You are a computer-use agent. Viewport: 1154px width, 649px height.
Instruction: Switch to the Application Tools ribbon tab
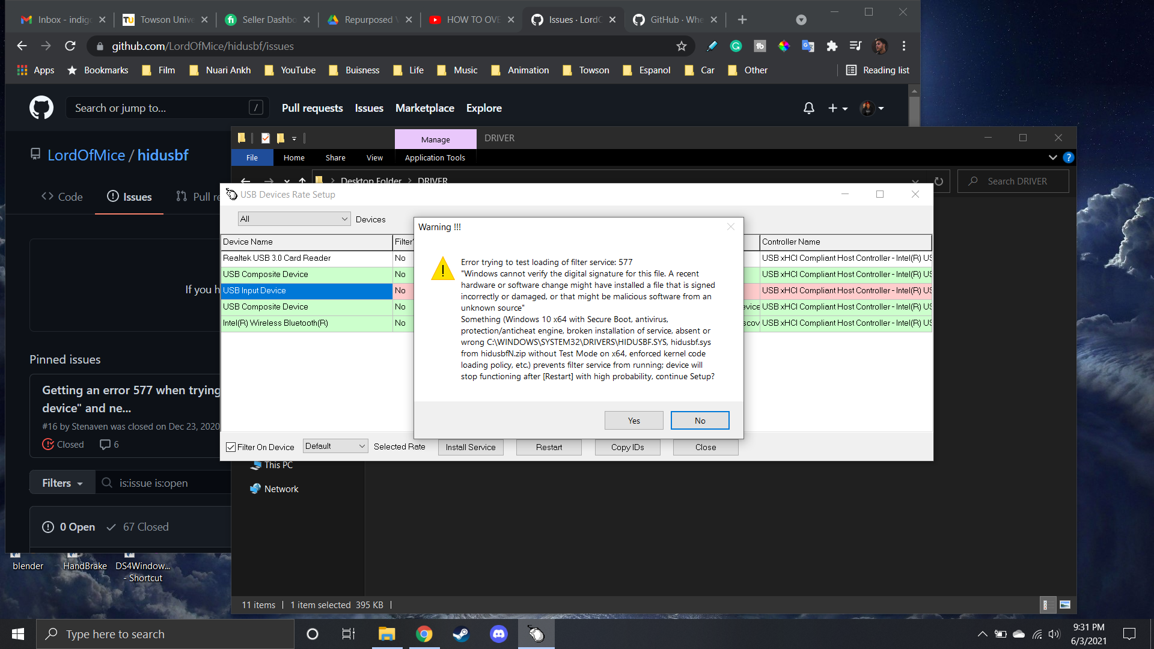click(x=434, y=157)
